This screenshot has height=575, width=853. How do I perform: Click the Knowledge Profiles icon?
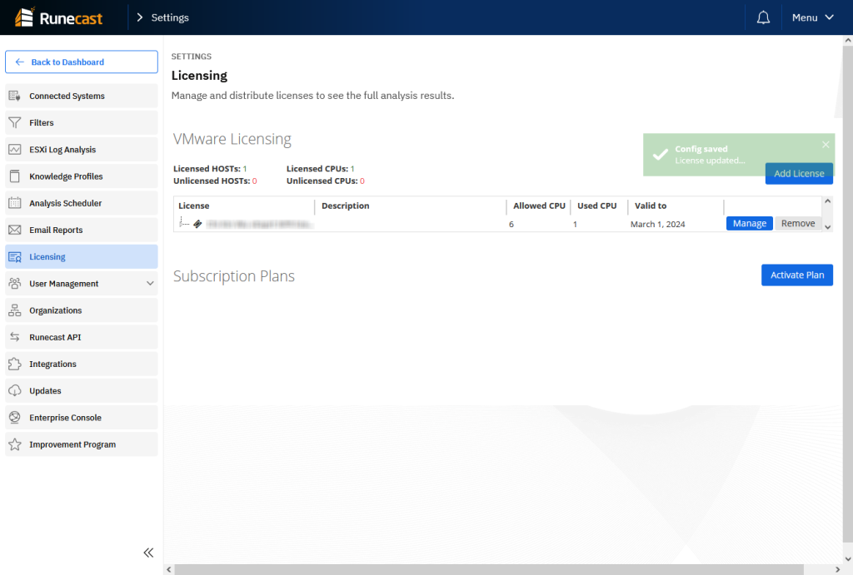pos(15,176)
